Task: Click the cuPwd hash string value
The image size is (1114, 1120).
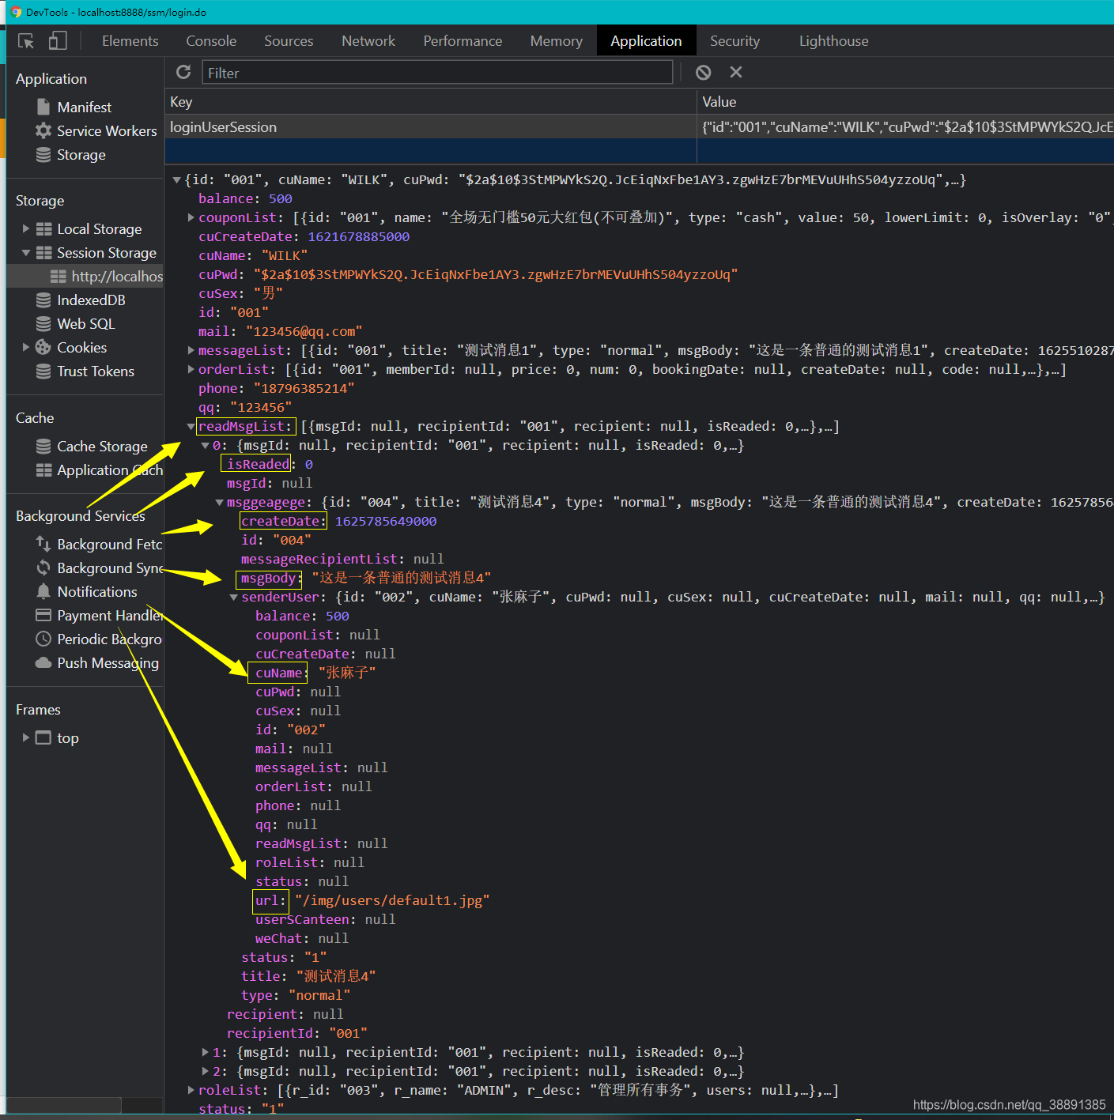Action: coord(496,275)
